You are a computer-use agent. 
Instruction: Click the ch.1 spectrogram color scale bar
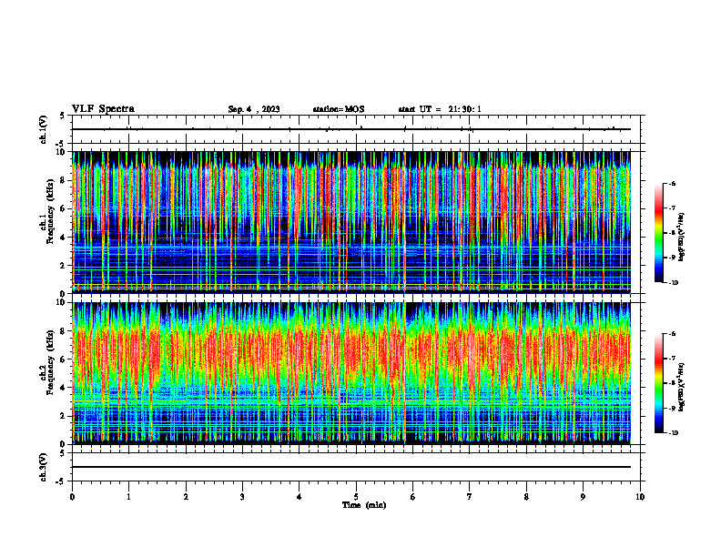659,233
